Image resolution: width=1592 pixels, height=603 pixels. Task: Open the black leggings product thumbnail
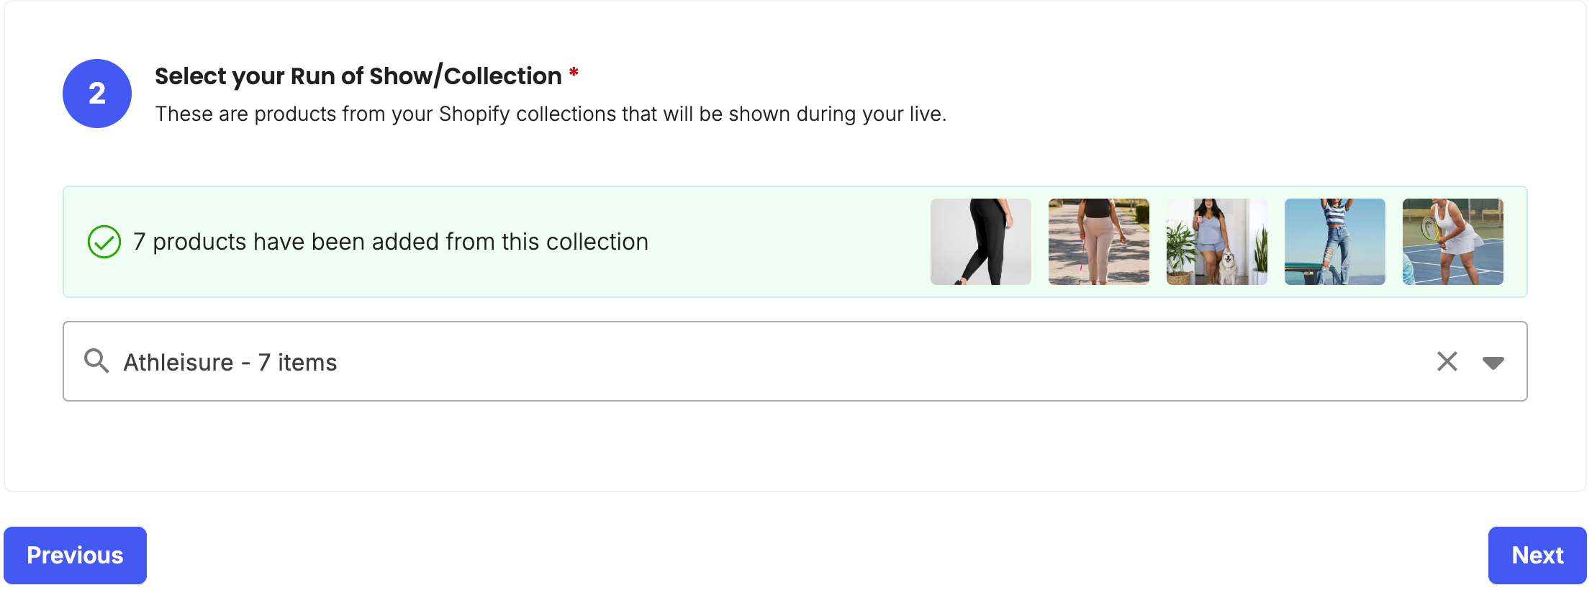click(980, 242)
